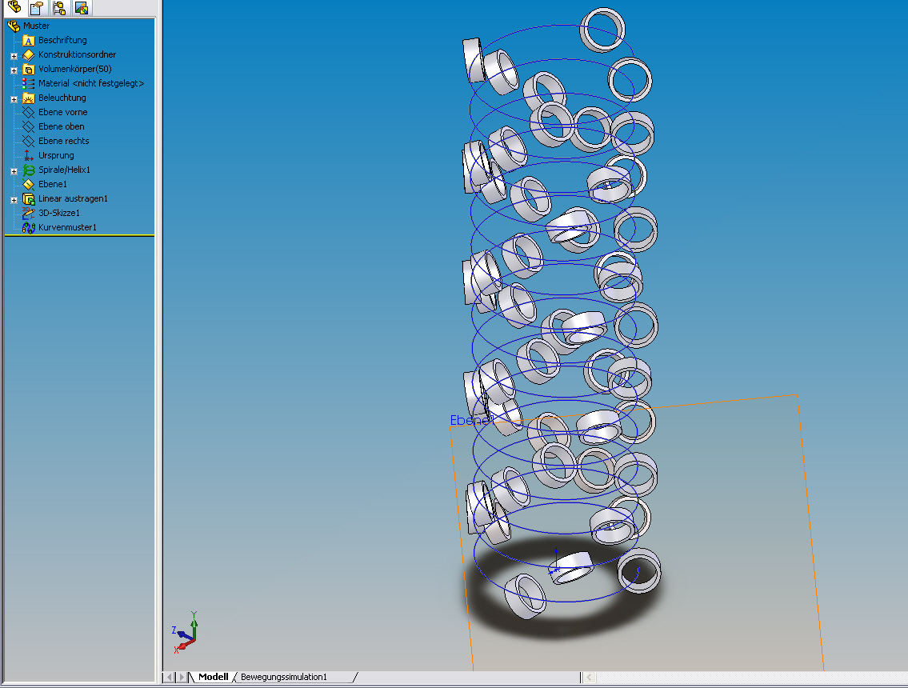Expand the Beleuchtung node
Viewport: 908px width, 688px height.
click(14, 100)
